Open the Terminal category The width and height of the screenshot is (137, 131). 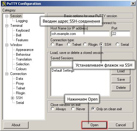click(16, 26)
